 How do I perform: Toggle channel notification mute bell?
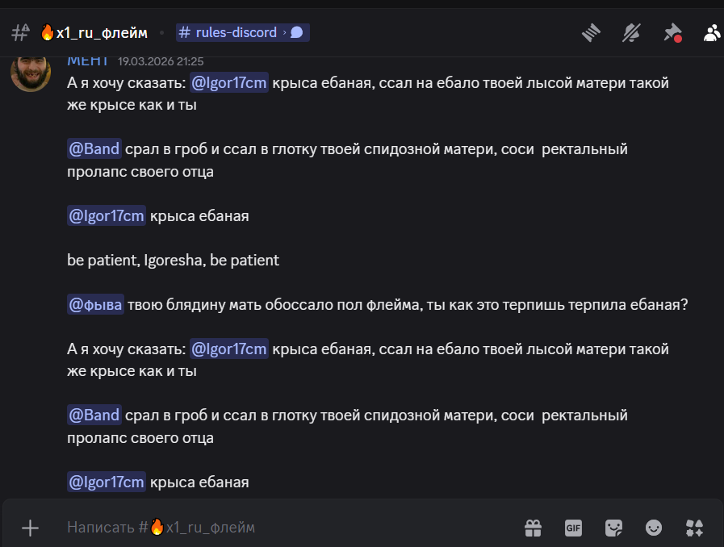click(631, 32)
